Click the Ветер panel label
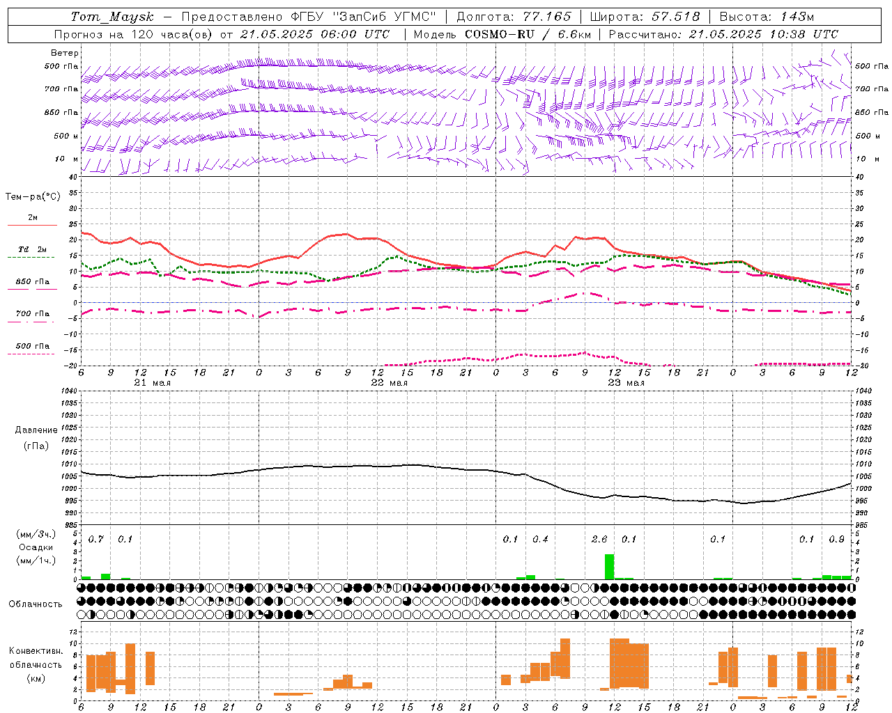The image size is (892, 713). click(65, 53)
